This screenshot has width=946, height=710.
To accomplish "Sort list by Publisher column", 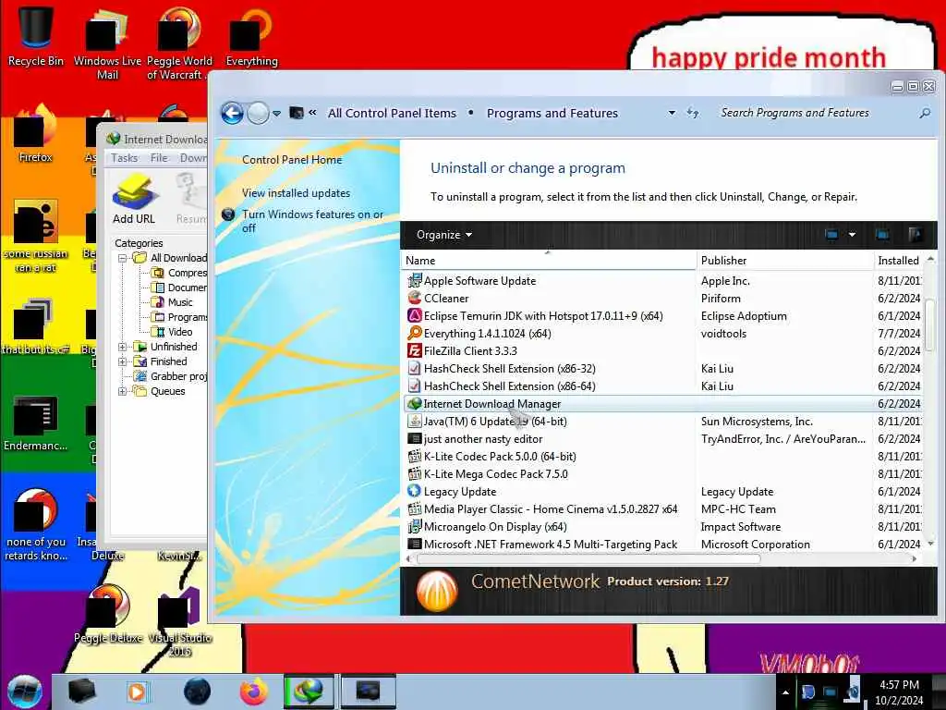I will coord(784,260).
